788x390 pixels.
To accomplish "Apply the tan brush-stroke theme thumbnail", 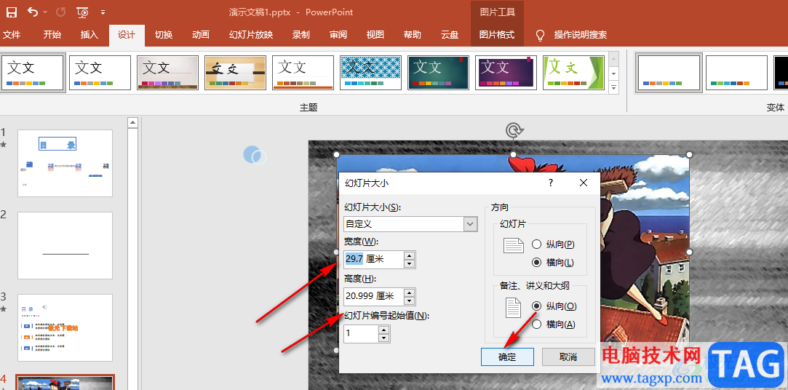I will click(x=235, y=73).
